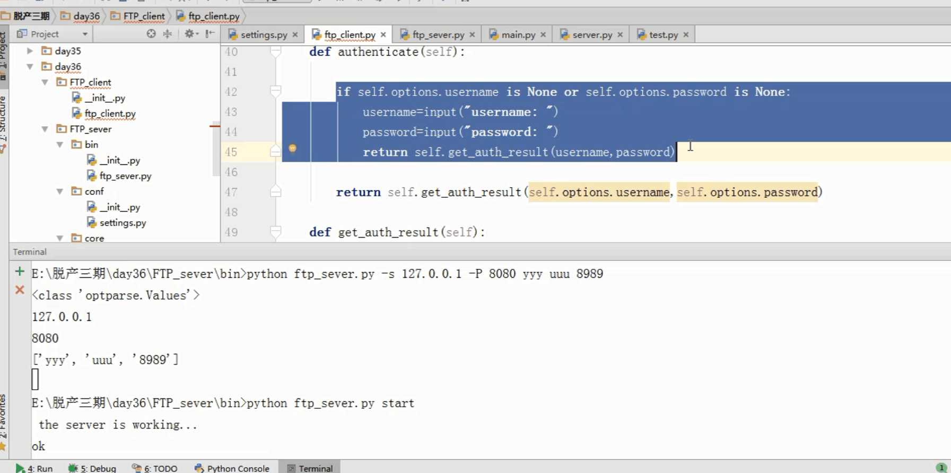Add a new terminal session with plus icon

coord(20,271)
